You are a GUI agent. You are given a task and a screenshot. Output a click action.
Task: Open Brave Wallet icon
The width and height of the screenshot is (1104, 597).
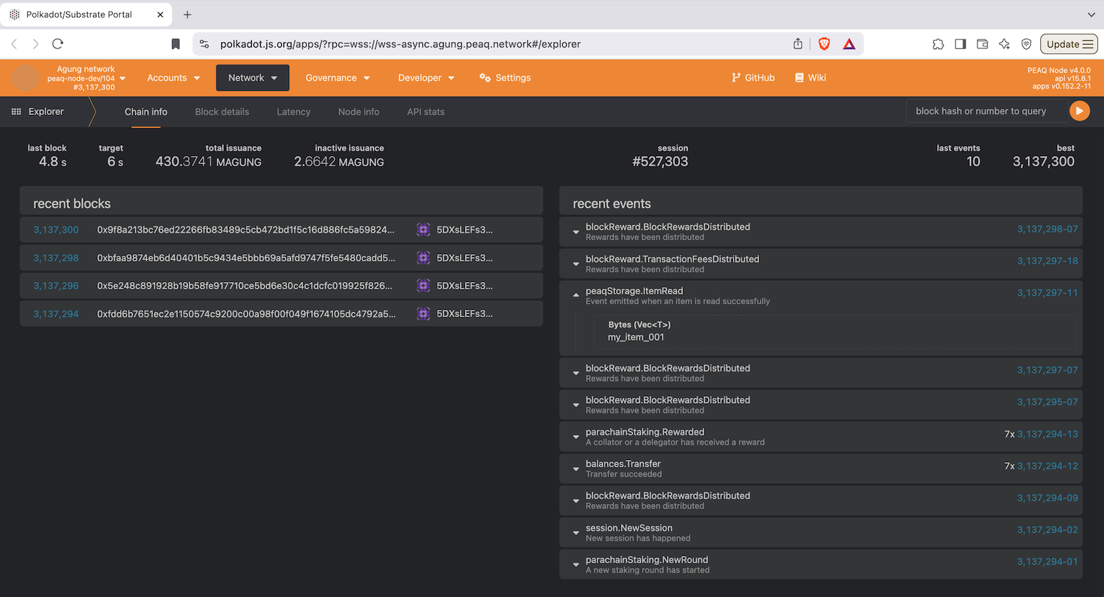click(x=982, y=44)
